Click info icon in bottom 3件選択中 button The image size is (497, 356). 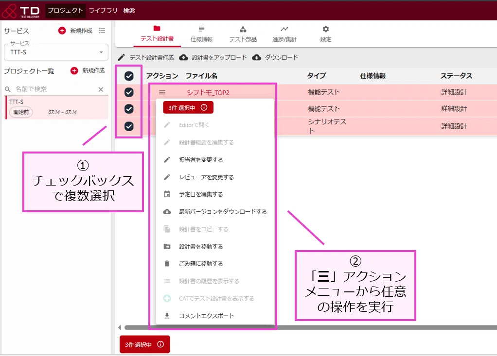160,344
